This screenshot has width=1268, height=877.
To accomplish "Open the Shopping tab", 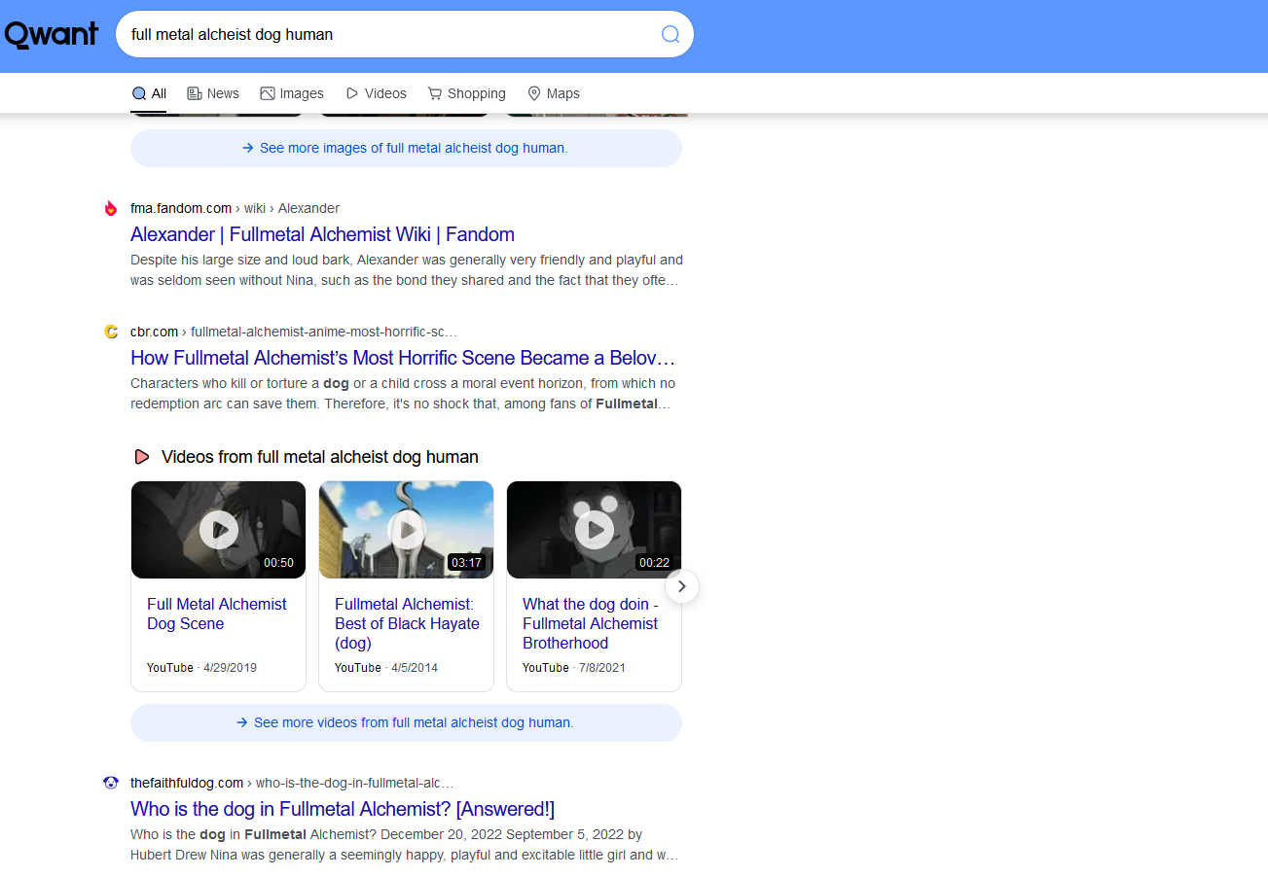I will click(x=467, y=93).
